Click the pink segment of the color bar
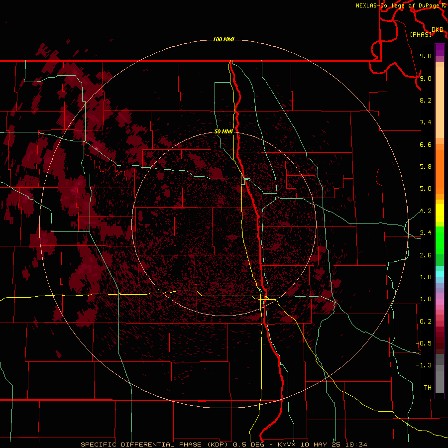This screenshot has width=448, height=448. point(440,302)
